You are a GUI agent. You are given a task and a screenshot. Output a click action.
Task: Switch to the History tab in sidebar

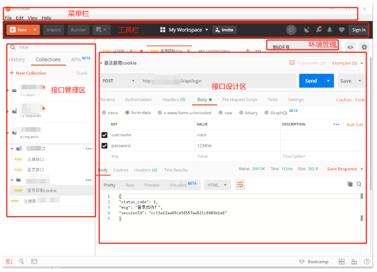17,60
